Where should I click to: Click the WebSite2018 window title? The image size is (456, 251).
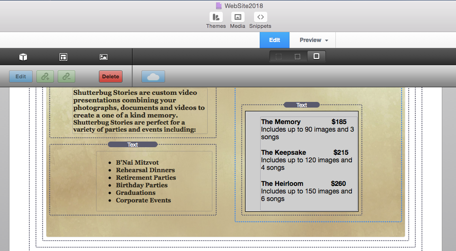(x=244, y=6)
